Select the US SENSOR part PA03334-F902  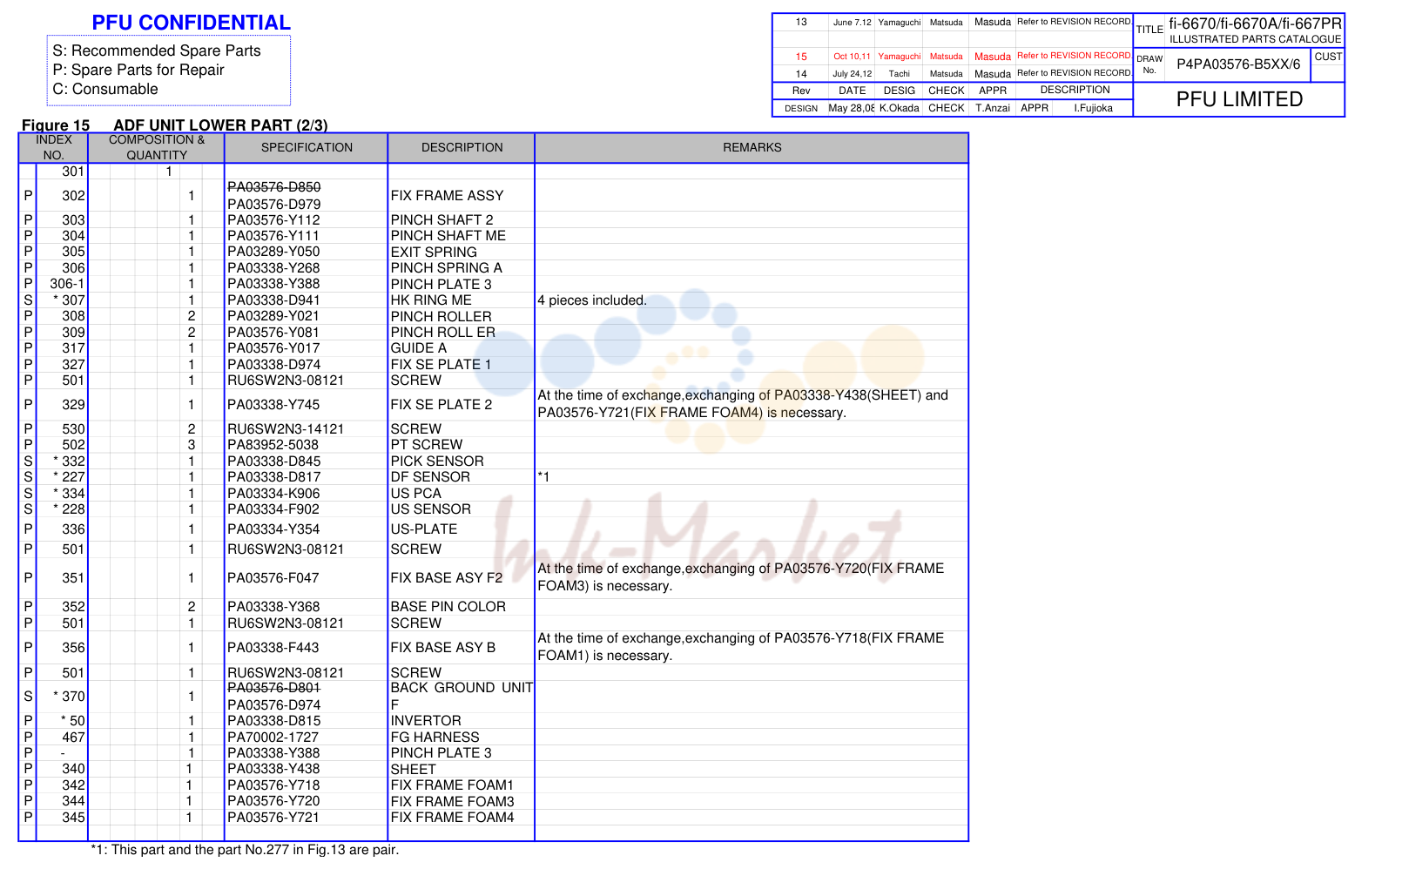tap(273, 509)
